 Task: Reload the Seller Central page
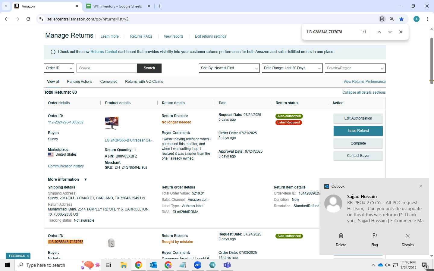[28, 19]
